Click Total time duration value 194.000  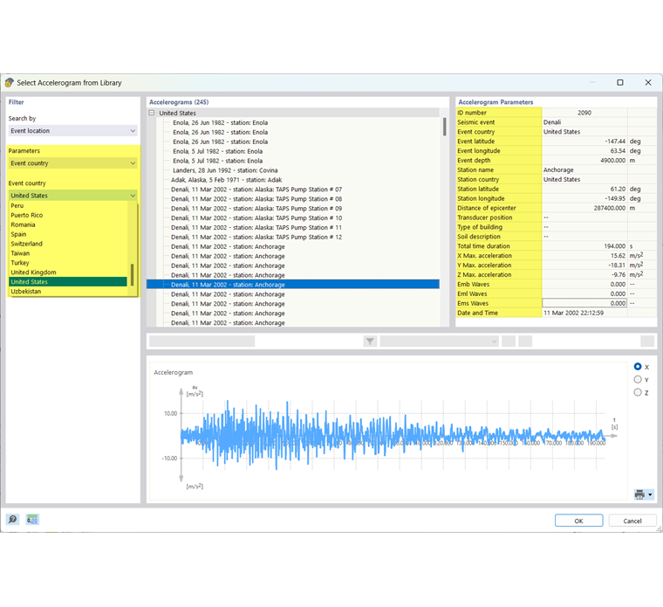tap(615, 246)
